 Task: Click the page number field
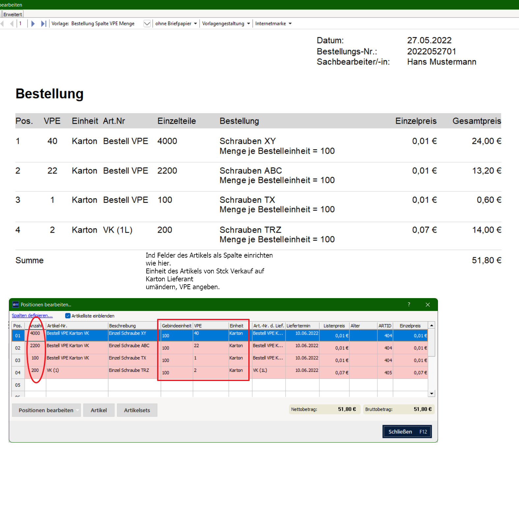click(22, 23)
